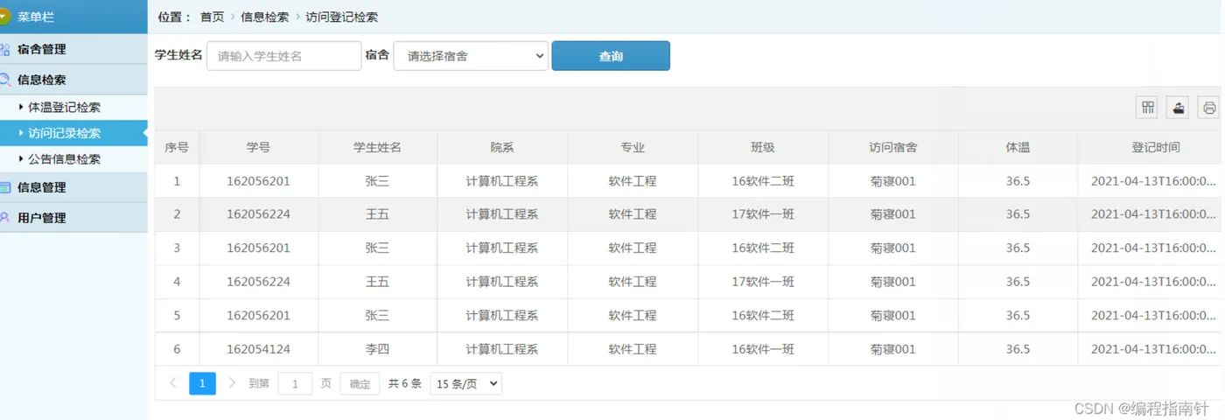Click 信息检索 breadcrumb link
This screenshot has height=420, width=1225.
[265, 17]
